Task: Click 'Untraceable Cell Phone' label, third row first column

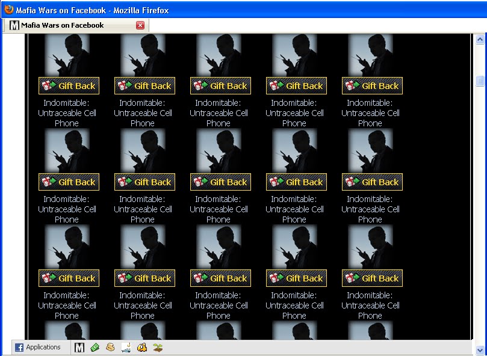Action: tap(67, 310)
